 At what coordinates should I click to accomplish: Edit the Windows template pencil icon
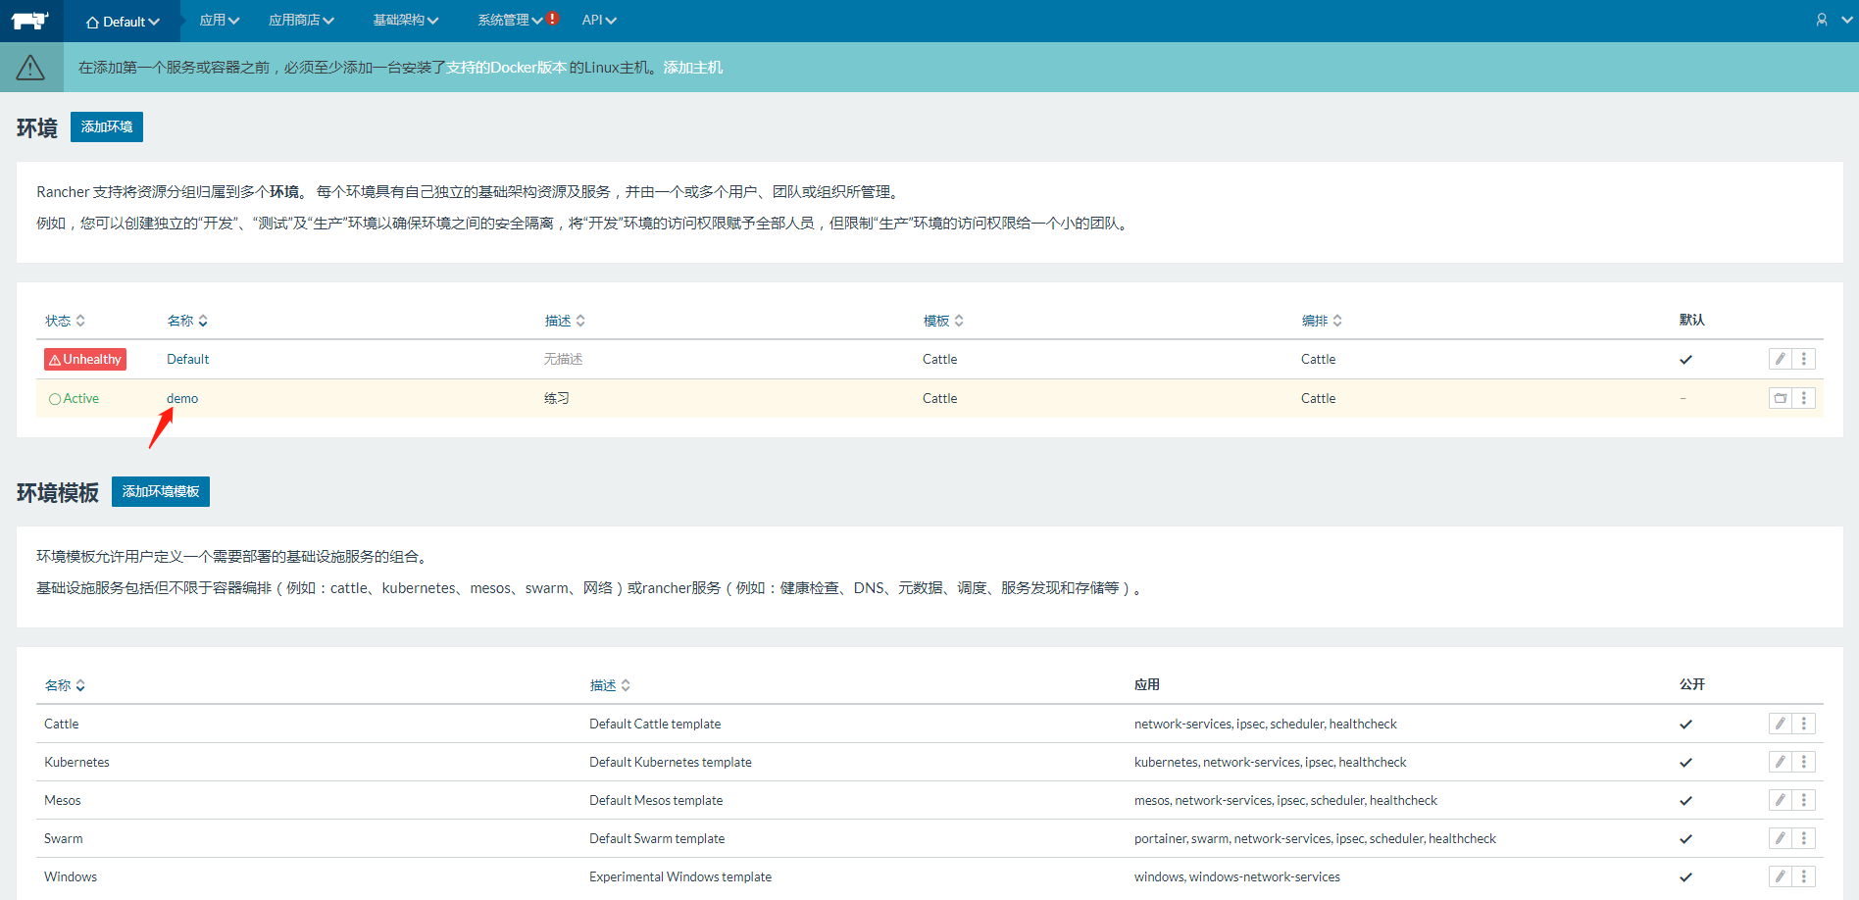pyautogui.click(x=1781, y=876)
